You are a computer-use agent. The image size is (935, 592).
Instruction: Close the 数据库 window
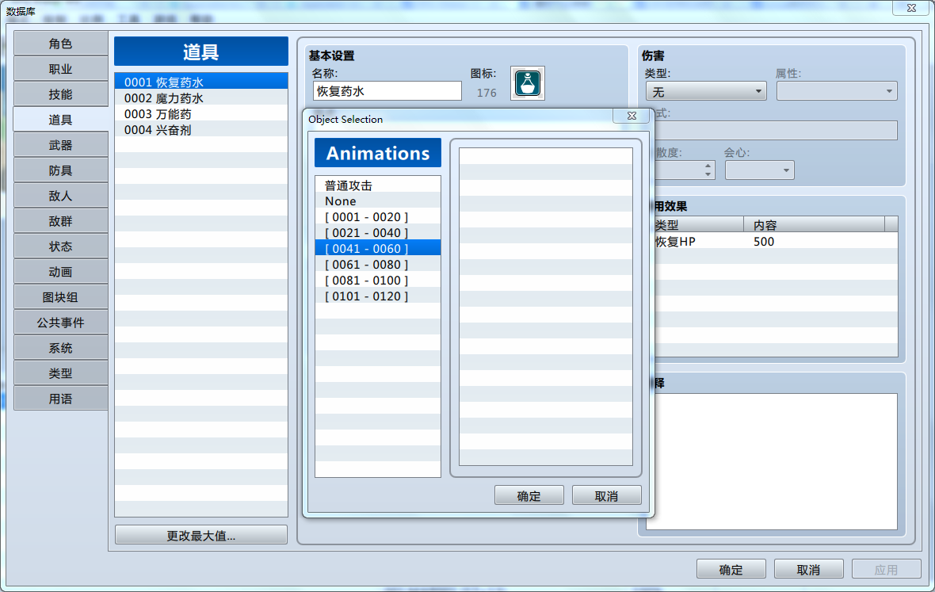coord(911,8)
